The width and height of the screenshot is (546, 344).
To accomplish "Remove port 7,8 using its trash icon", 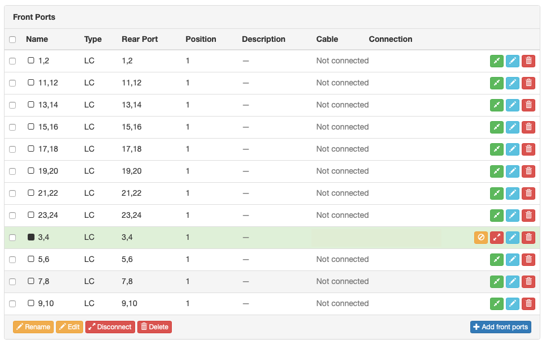I will [x=528, y=282].
